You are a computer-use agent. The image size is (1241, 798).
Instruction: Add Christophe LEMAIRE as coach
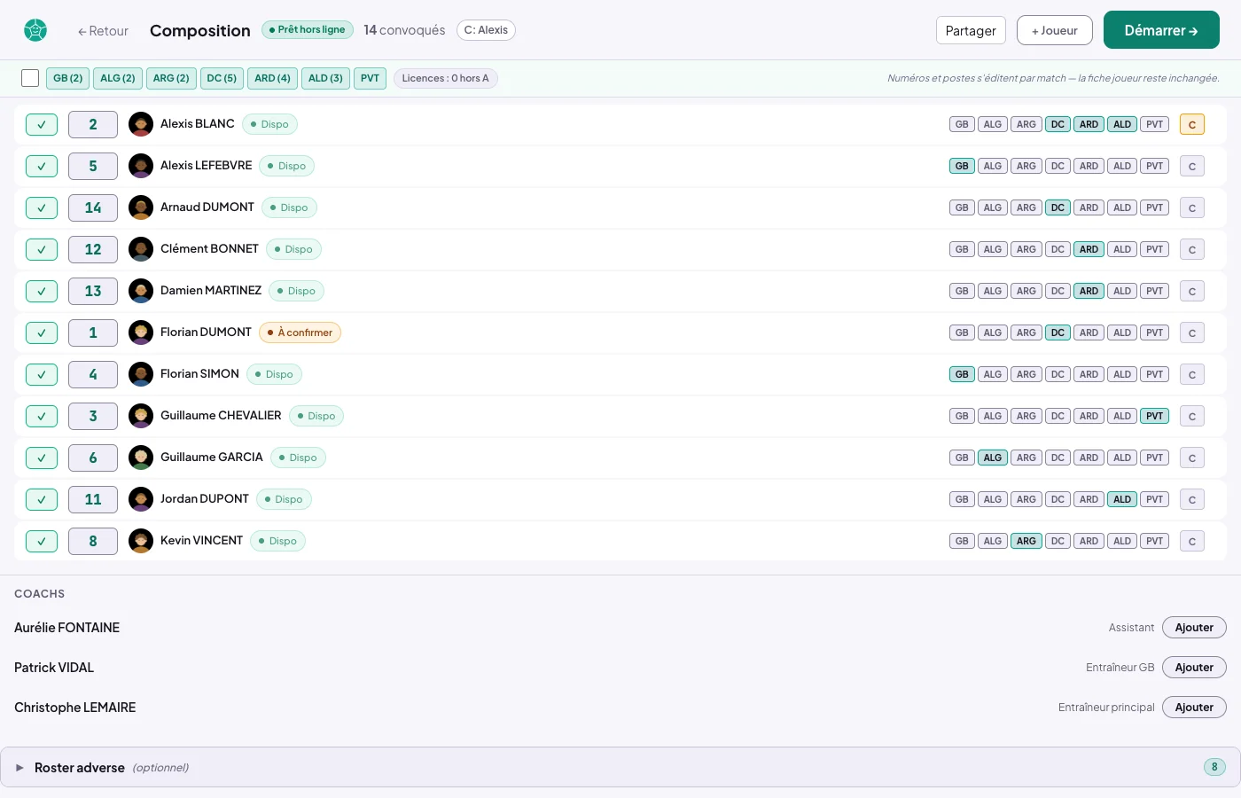[x=1194, y=708]
